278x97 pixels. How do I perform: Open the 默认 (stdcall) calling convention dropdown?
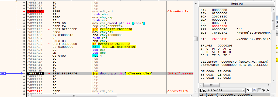tap(222, 90)
